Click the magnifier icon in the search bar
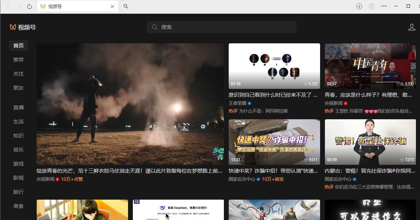 (x=155, y=27)
